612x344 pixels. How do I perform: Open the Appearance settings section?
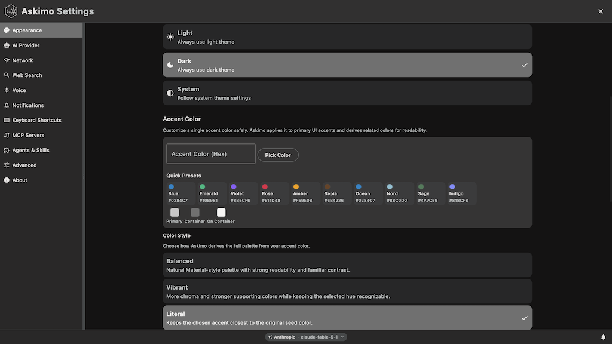(41, 30)
